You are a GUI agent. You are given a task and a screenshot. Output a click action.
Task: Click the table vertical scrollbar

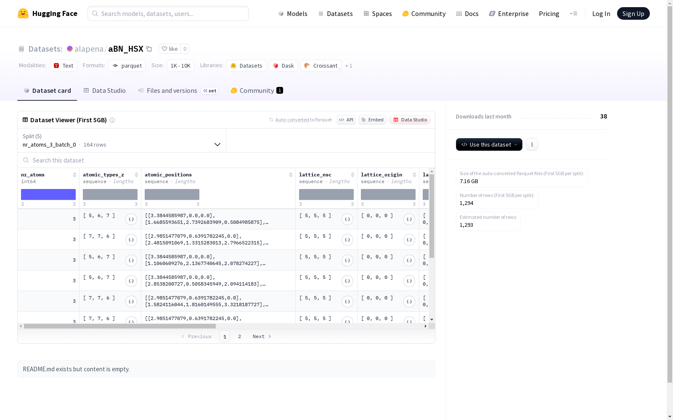pos(432,216)
